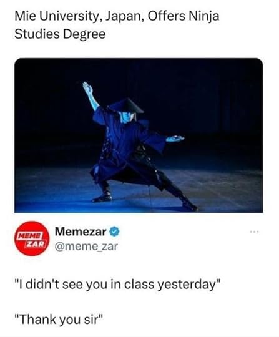Image resolution: width=279 pixels, height=337 pixels.
Task: Open the @meme_zar handle link
Action: tap(86, 247)
